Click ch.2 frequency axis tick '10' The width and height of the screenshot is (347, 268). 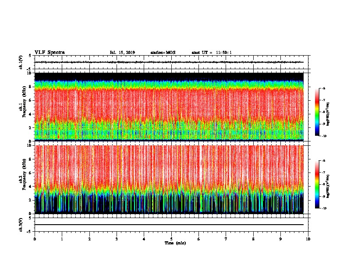click(x=29, y=145)
